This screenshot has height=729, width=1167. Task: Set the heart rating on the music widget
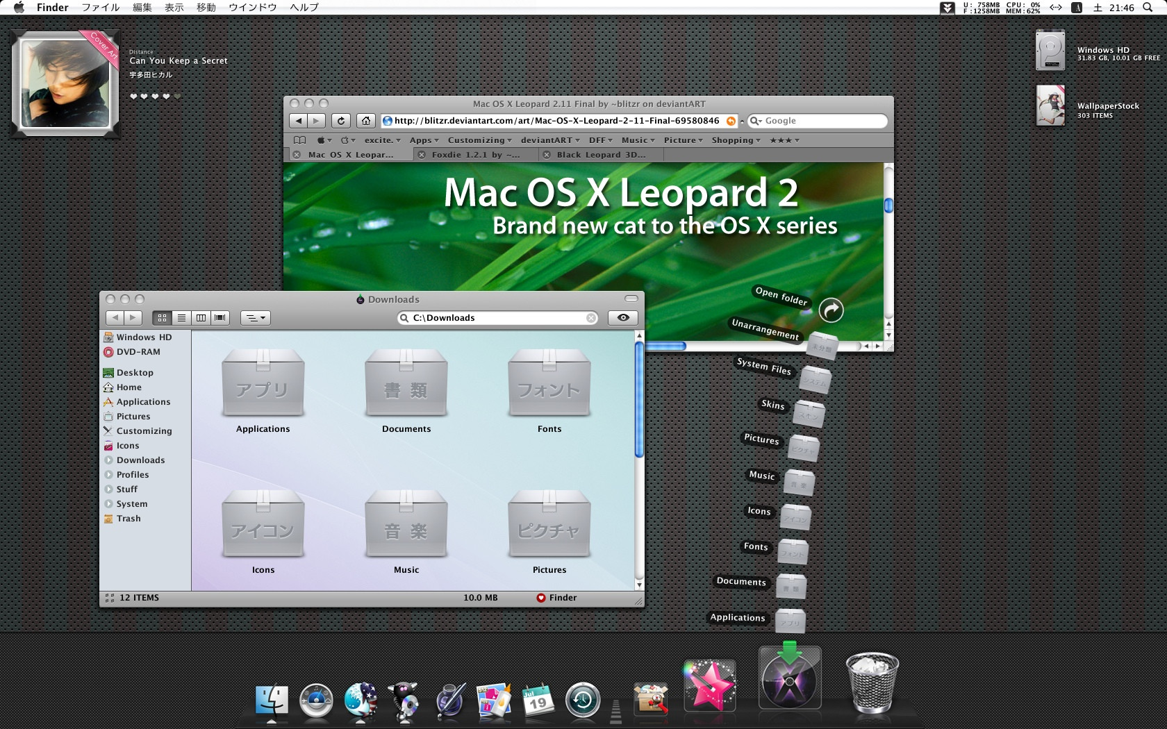pos(155,97)
